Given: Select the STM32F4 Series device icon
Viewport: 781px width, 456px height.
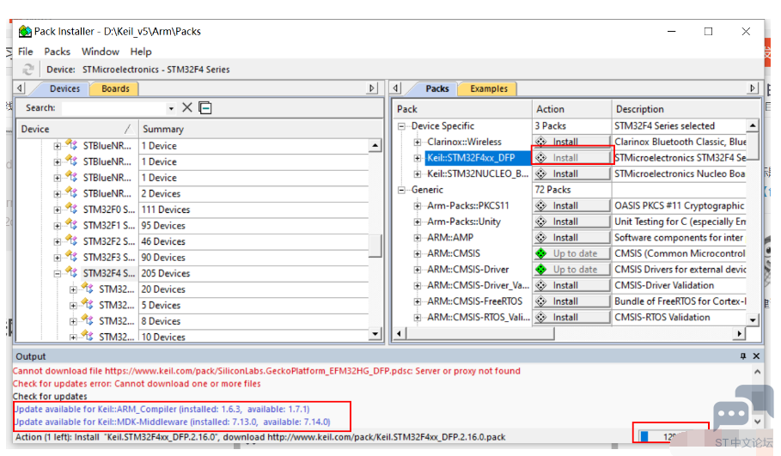Looking at the screenshot, I should click(x=71, y=272).
